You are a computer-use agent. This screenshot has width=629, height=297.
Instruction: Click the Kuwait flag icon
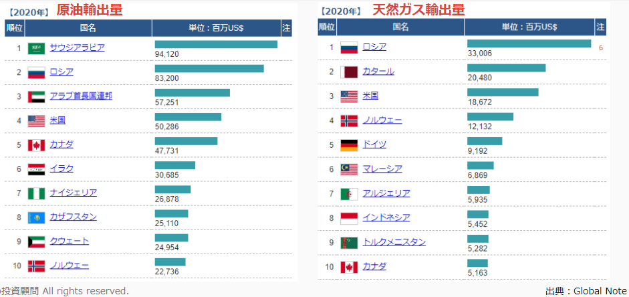coord(36,241)
